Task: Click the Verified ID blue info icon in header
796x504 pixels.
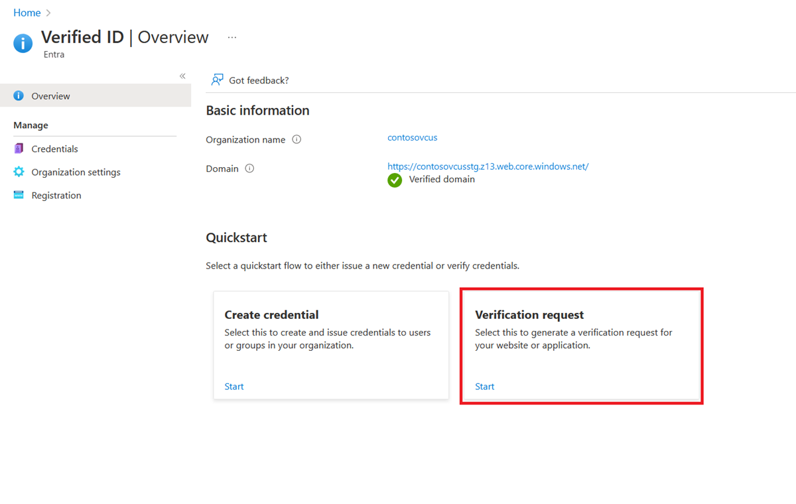Action: [x=23, y=44]
